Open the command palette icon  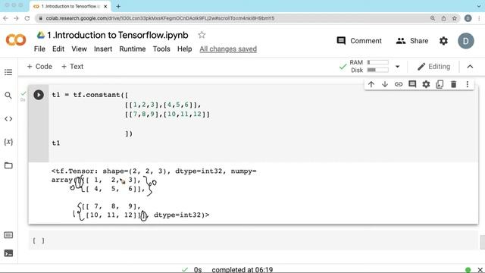click(x=8, y=235)
